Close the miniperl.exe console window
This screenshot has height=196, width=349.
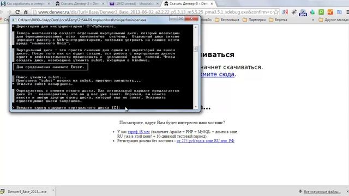(x=191, y=19)
